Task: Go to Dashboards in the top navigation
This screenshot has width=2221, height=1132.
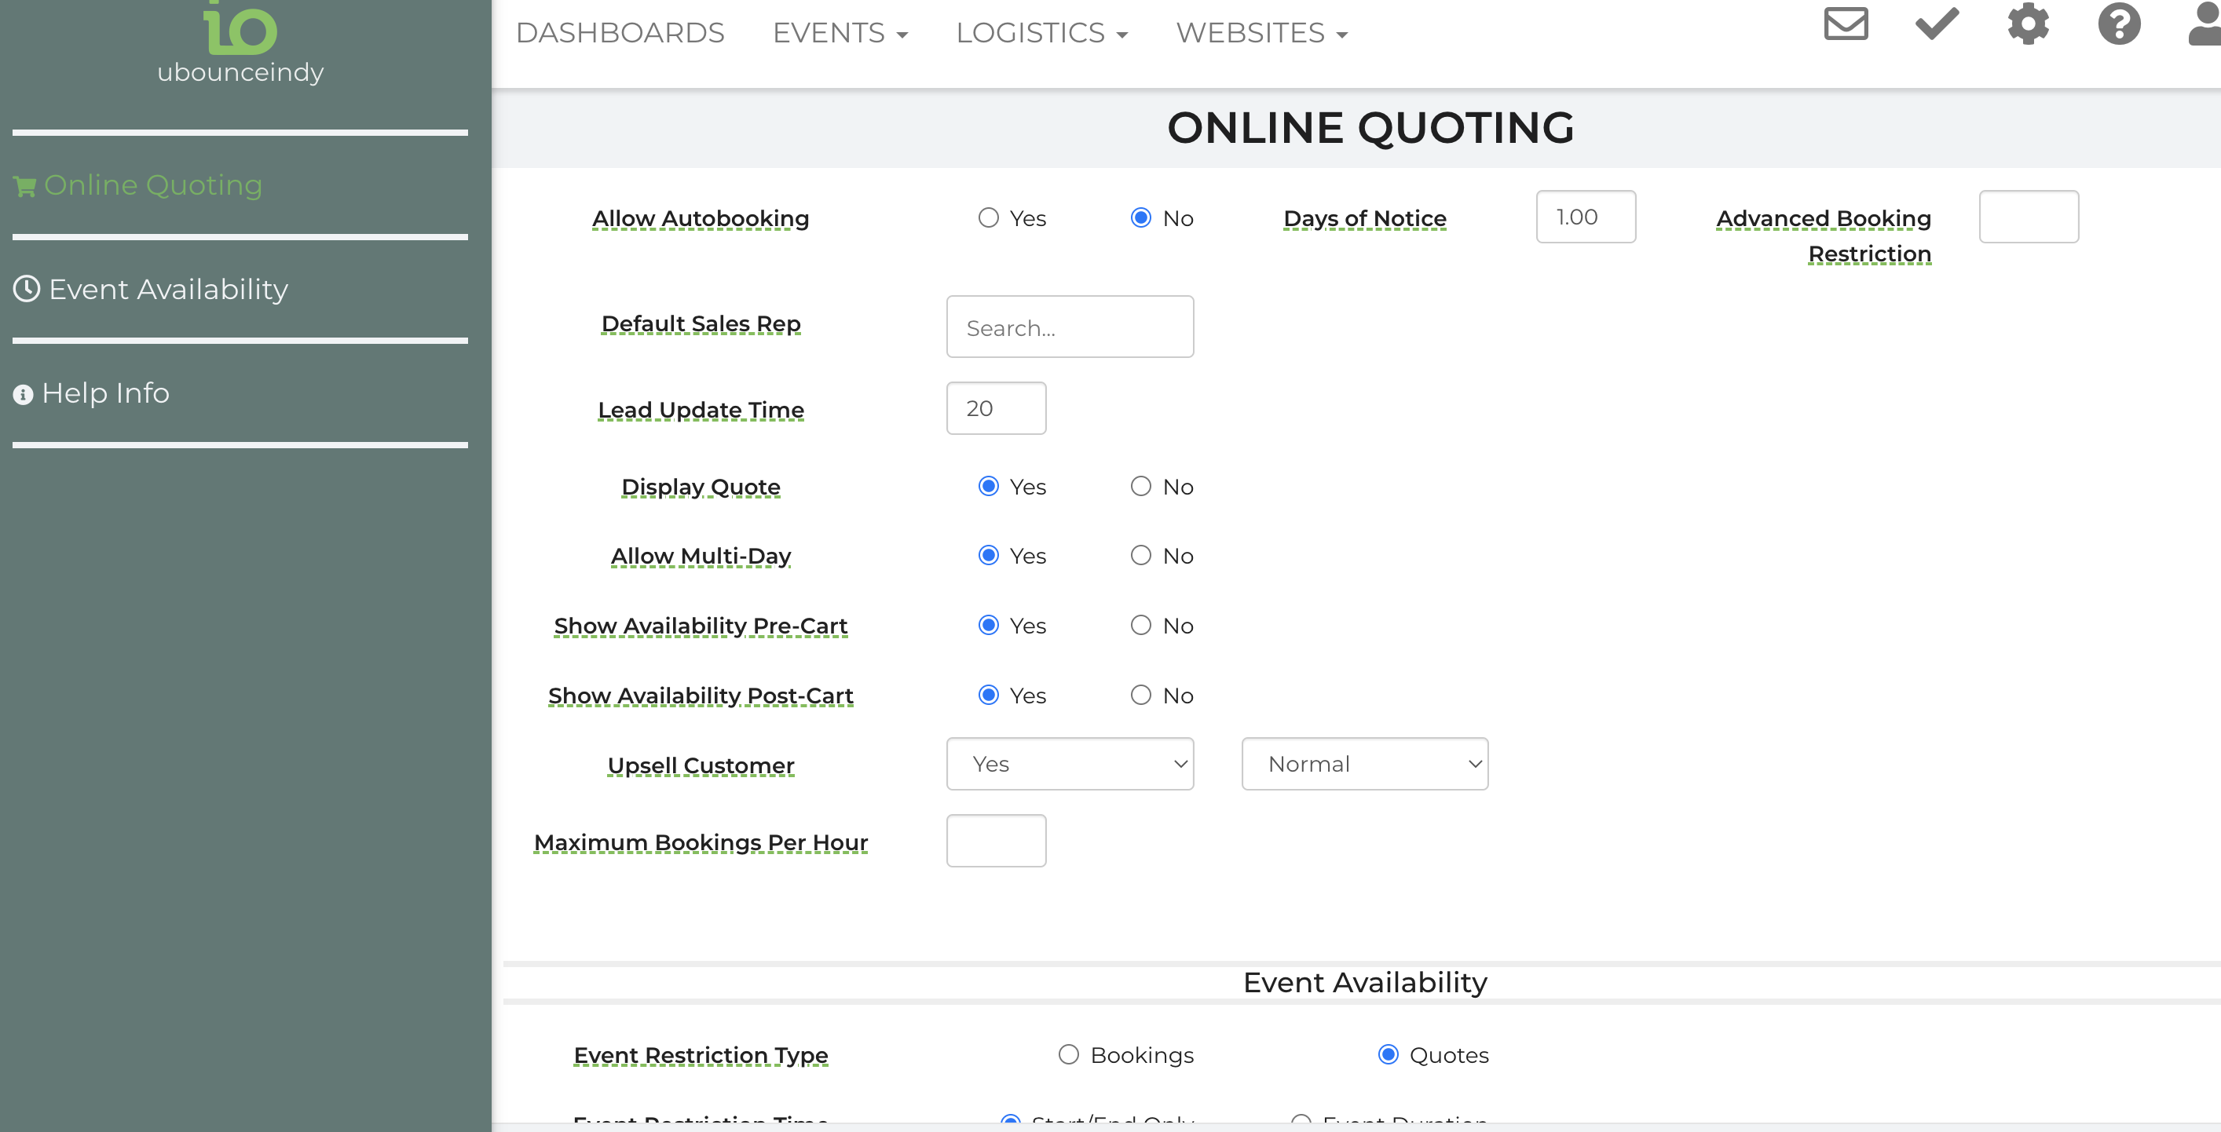Action: pyautogui.click(x=620, y=33)
